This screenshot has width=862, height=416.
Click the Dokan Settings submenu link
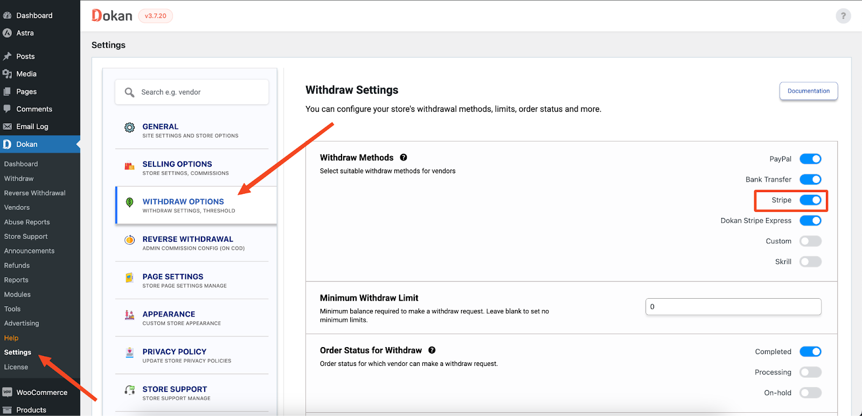click(18, 352)
